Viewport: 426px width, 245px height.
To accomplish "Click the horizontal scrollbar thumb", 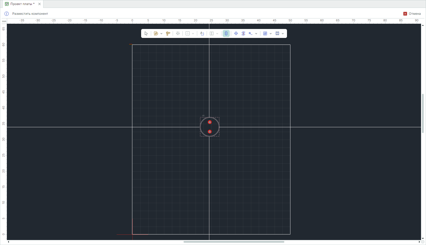I will 234,242.
